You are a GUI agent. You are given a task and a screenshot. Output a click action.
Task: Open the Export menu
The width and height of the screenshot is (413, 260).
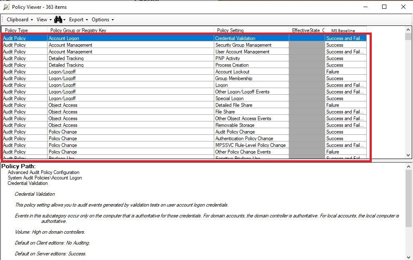pos(78,19)
